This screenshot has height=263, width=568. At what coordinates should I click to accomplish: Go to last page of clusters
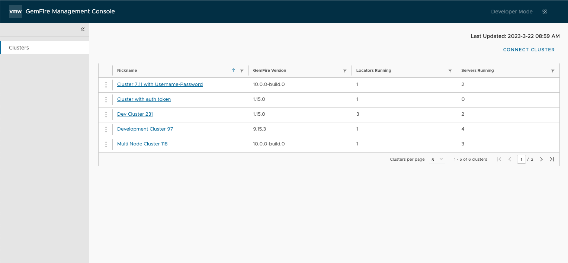(x=552, y=159)
